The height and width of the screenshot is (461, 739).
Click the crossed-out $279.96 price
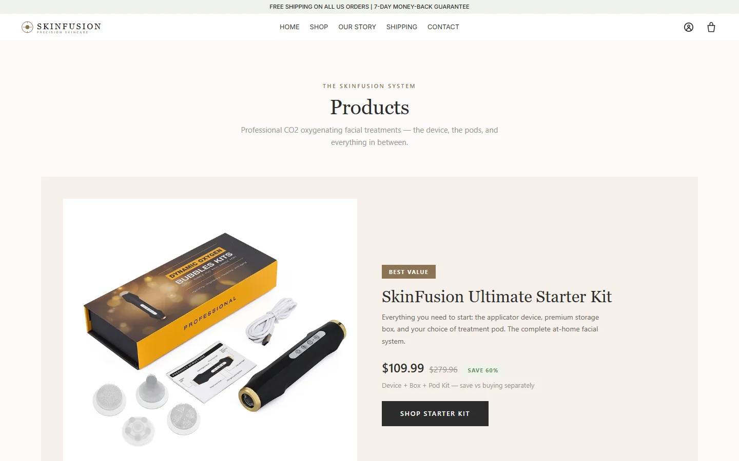443,370
